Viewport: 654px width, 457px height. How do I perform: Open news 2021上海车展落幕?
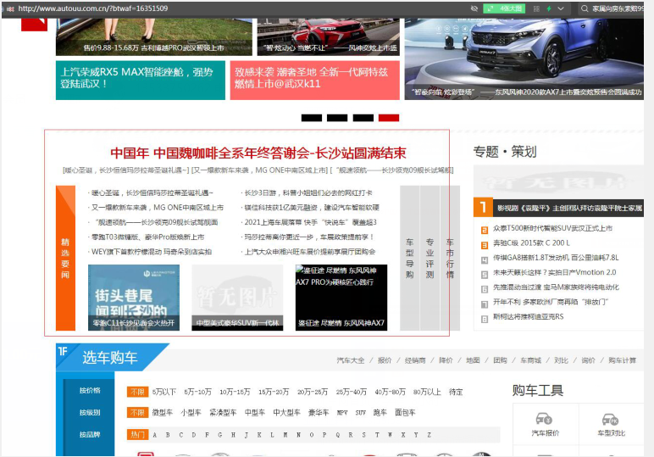310,222
